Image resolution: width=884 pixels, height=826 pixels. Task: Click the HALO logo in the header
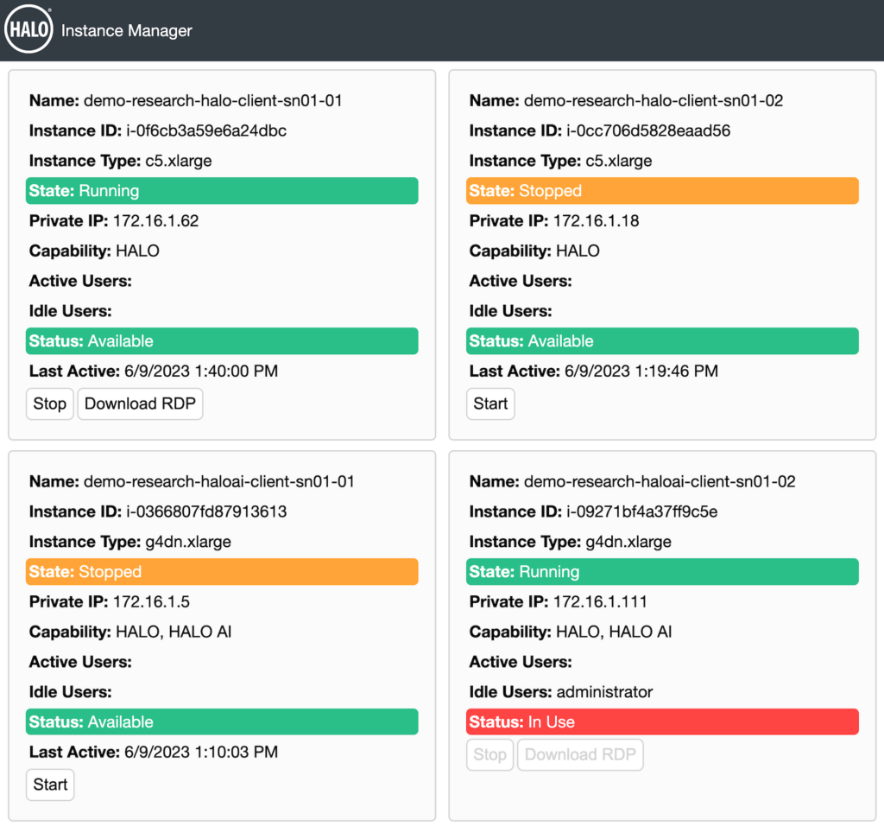point(28,29)
